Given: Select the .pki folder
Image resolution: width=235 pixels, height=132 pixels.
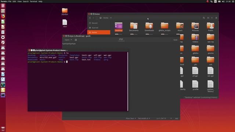Looking at the screenshot, I should coord(195,61).
